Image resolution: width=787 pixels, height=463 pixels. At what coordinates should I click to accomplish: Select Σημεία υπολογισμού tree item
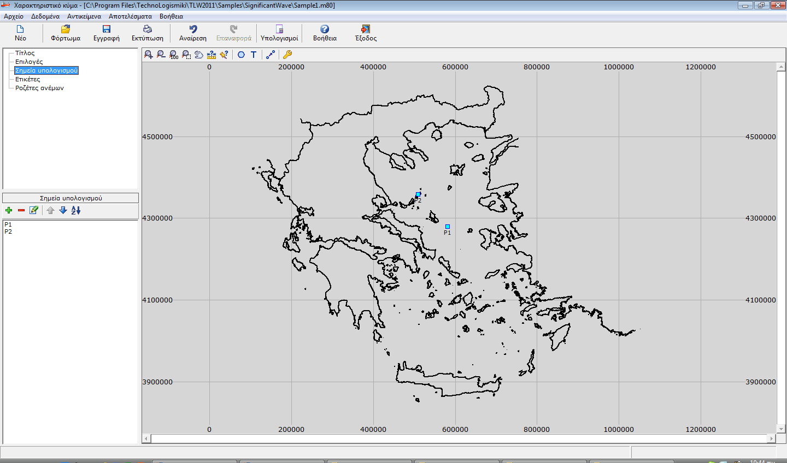(x=46, y=70)
